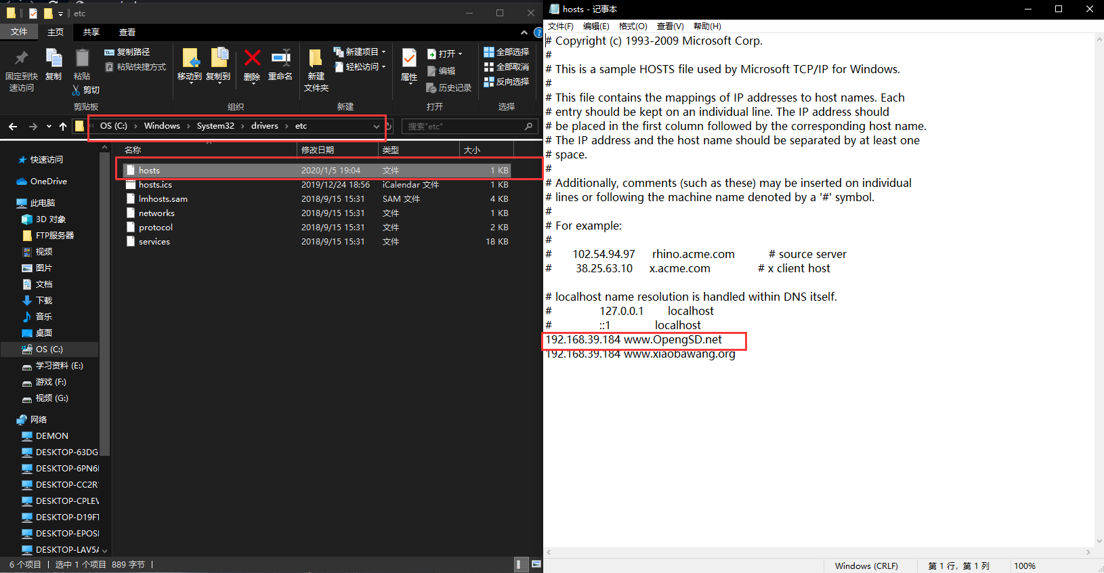Open Notepad Format (格式) menu
The height and width of the screenshot is (573, 1104).
pos(633,26)
